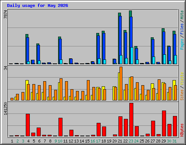Click day label 26 on the x-axis

[147, 141]
